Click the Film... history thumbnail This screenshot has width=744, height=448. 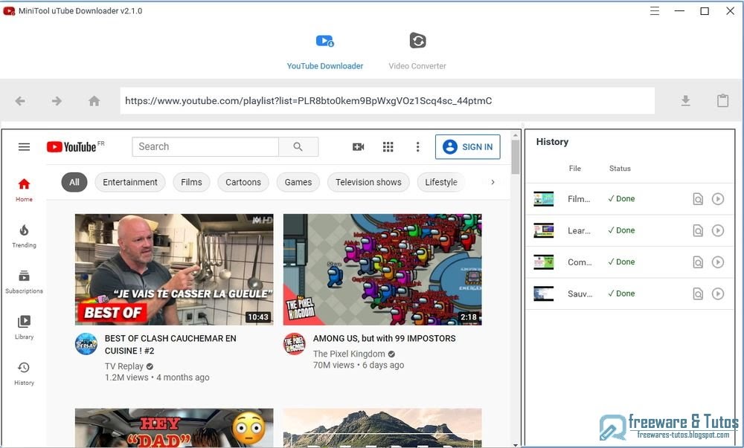(x=544, y=199)
